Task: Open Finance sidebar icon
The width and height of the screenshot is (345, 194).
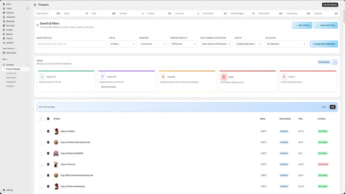Action: 4,38
